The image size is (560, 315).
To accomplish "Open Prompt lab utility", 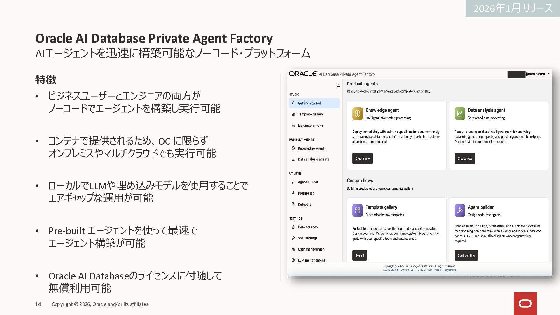I will pos(306,193).
